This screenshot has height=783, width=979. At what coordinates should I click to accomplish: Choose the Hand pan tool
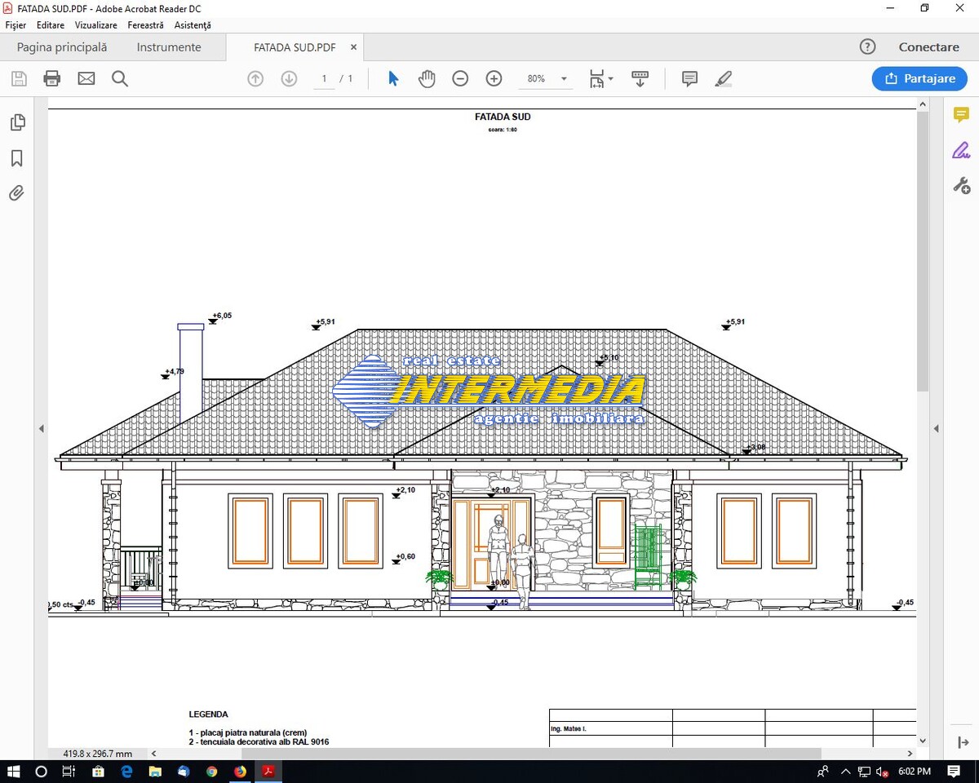pos(427,79)
